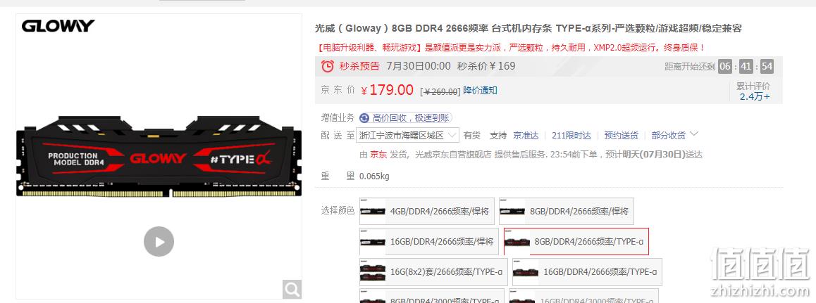This screenshot has width=816, height=303.
Task: Click the main Gloway RAM product image
Action: (x=159, y=156)
